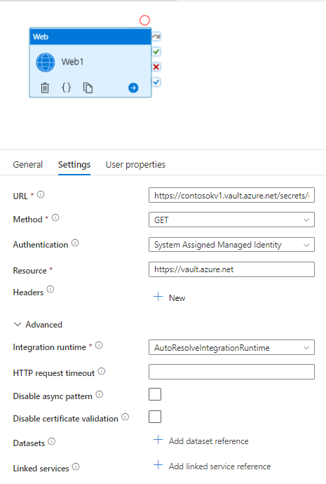
Task: Select the blue completion checkmark connector
Action: (156, 82)
